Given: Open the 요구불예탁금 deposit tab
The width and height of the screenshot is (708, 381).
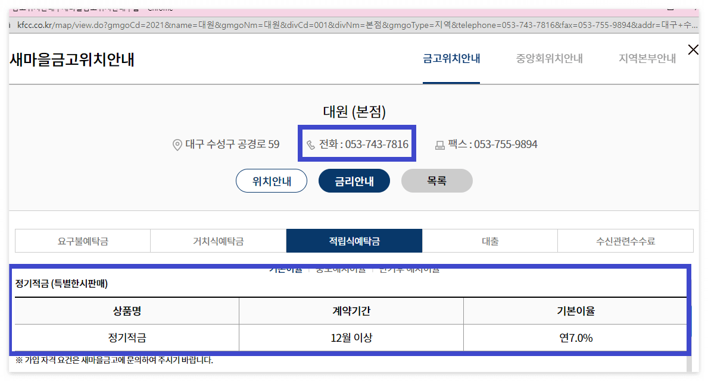Looking at the screenshot, I should [x=82, y=240].
